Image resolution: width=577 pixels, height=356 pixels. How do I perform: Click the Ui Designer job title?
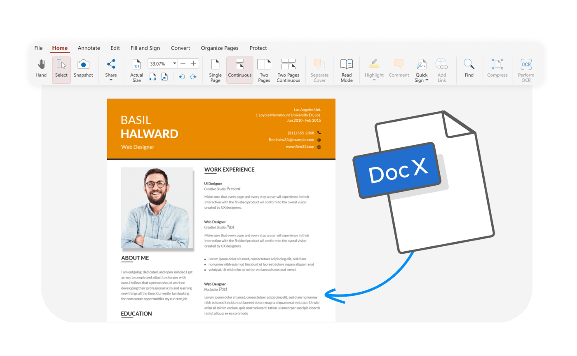pos(213,184)
